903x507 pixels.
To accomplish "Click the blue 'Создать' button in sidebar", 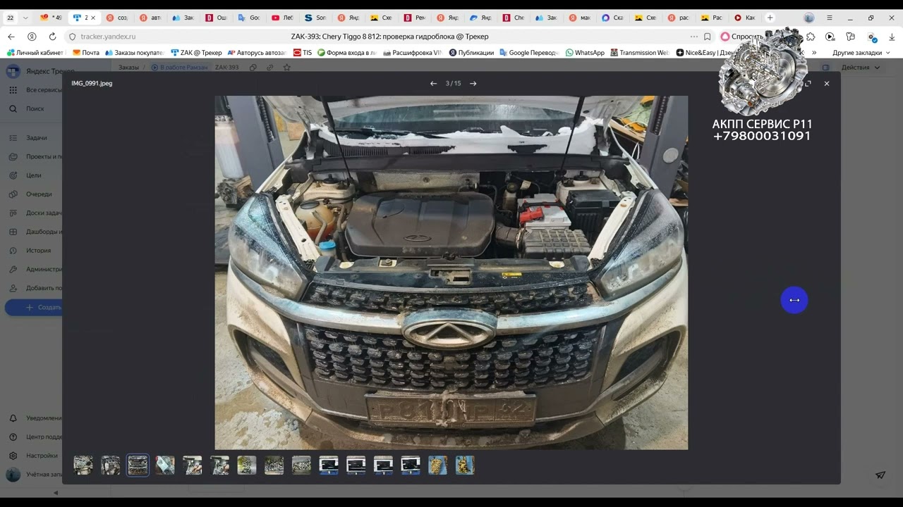I will (34, 307).
